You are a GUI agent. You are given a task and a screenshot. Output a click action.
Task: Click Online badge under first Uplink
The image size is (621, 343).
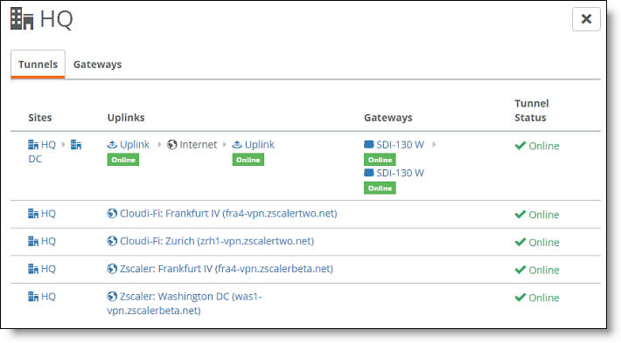coord(123,160)
